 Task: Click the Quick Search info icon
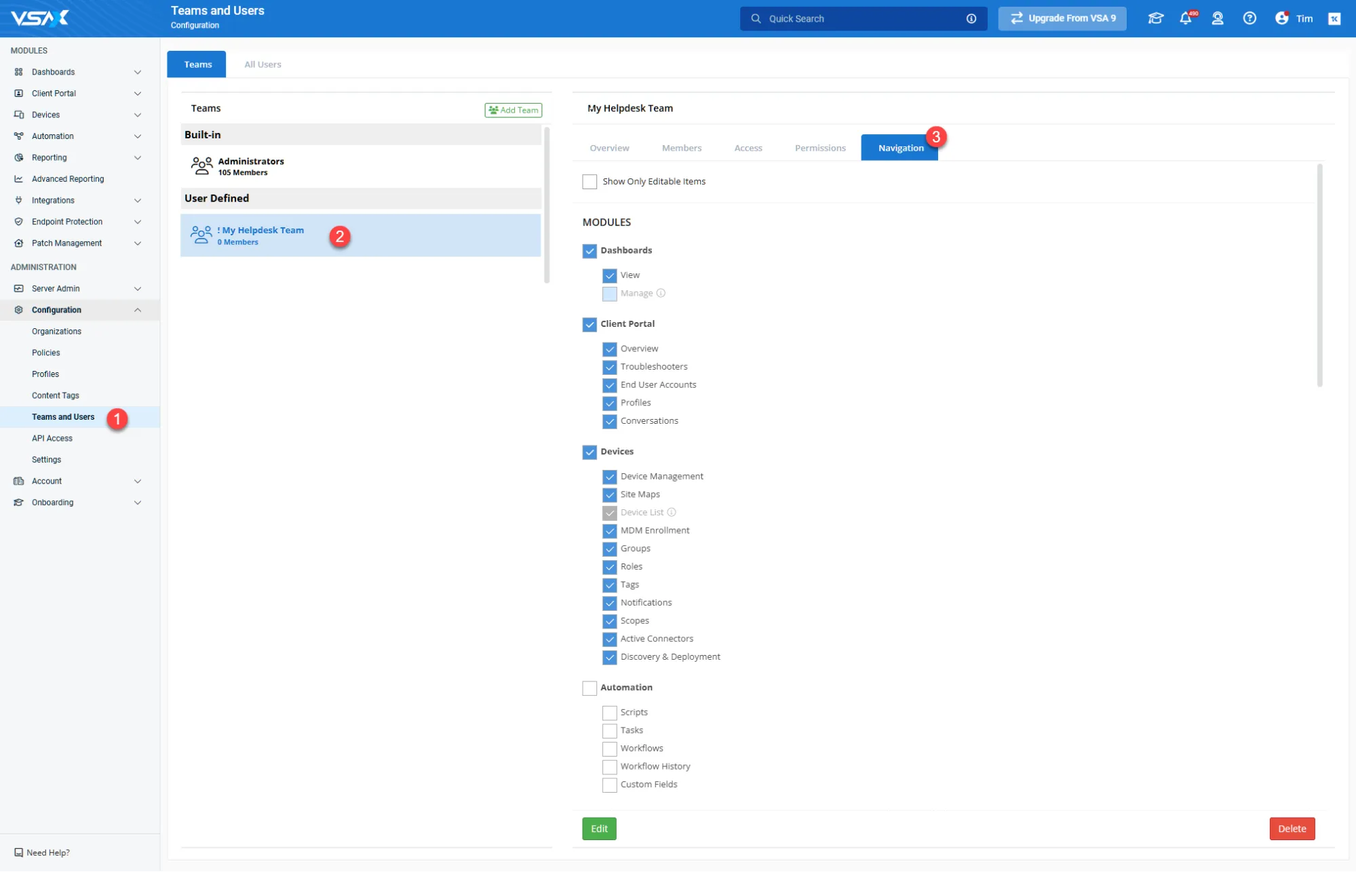971,19
